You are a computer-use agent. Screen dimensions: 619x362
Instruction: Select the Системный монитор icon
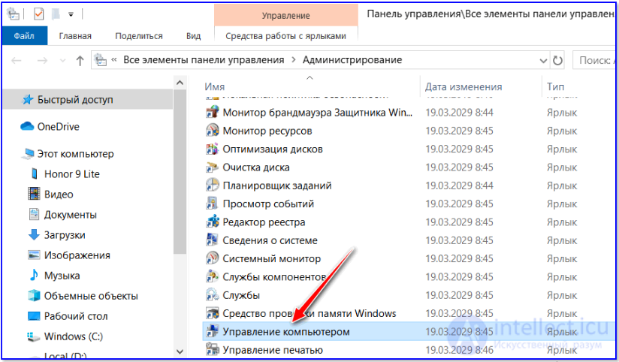(213, 258)
